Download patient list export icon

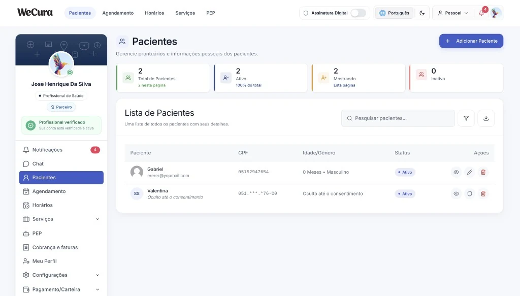486,118
